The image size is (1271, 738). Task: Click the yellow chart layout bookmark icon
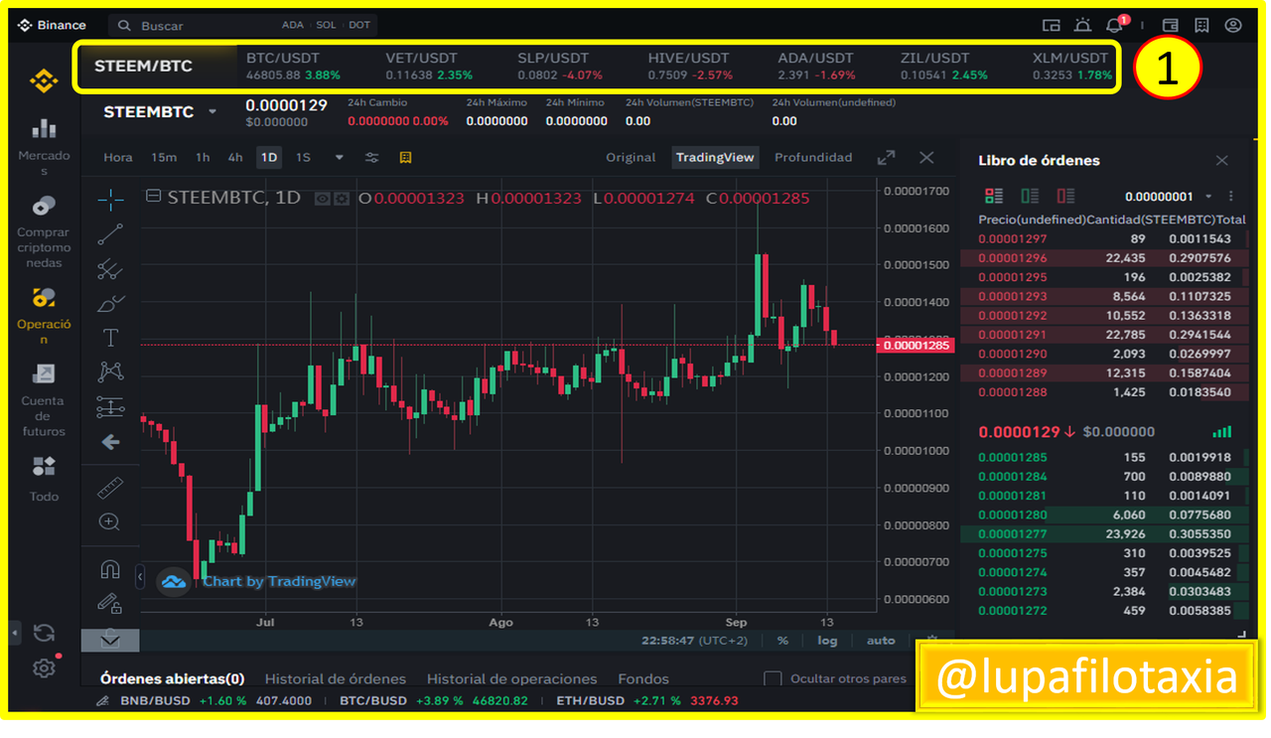tap(405, 158)
